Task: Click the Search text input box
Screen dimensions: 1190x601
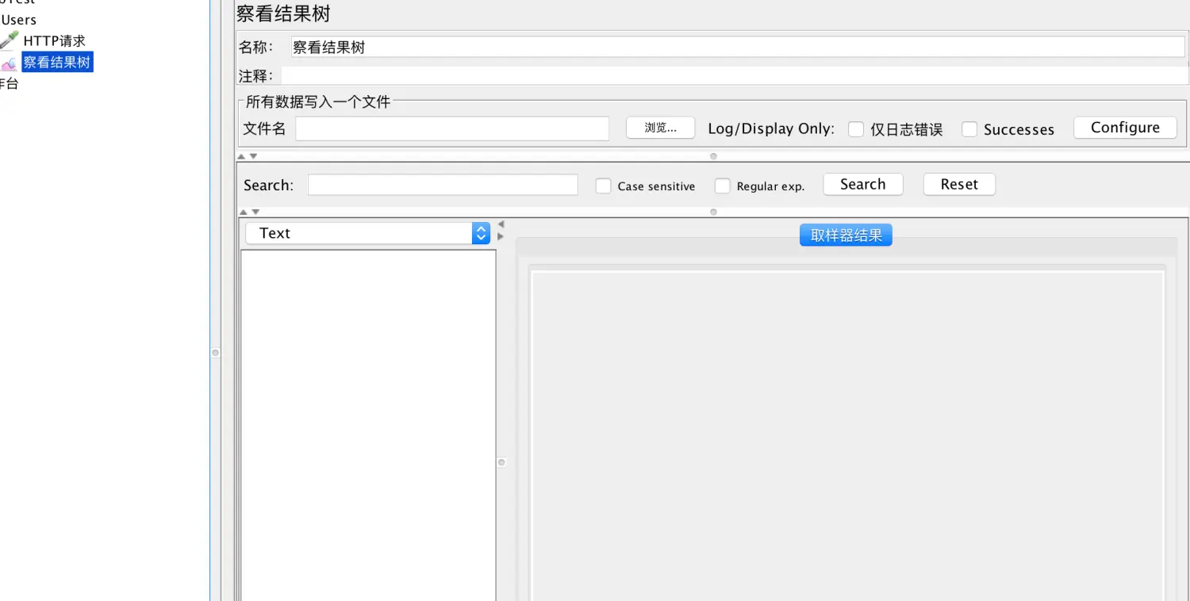Action: 443,185
